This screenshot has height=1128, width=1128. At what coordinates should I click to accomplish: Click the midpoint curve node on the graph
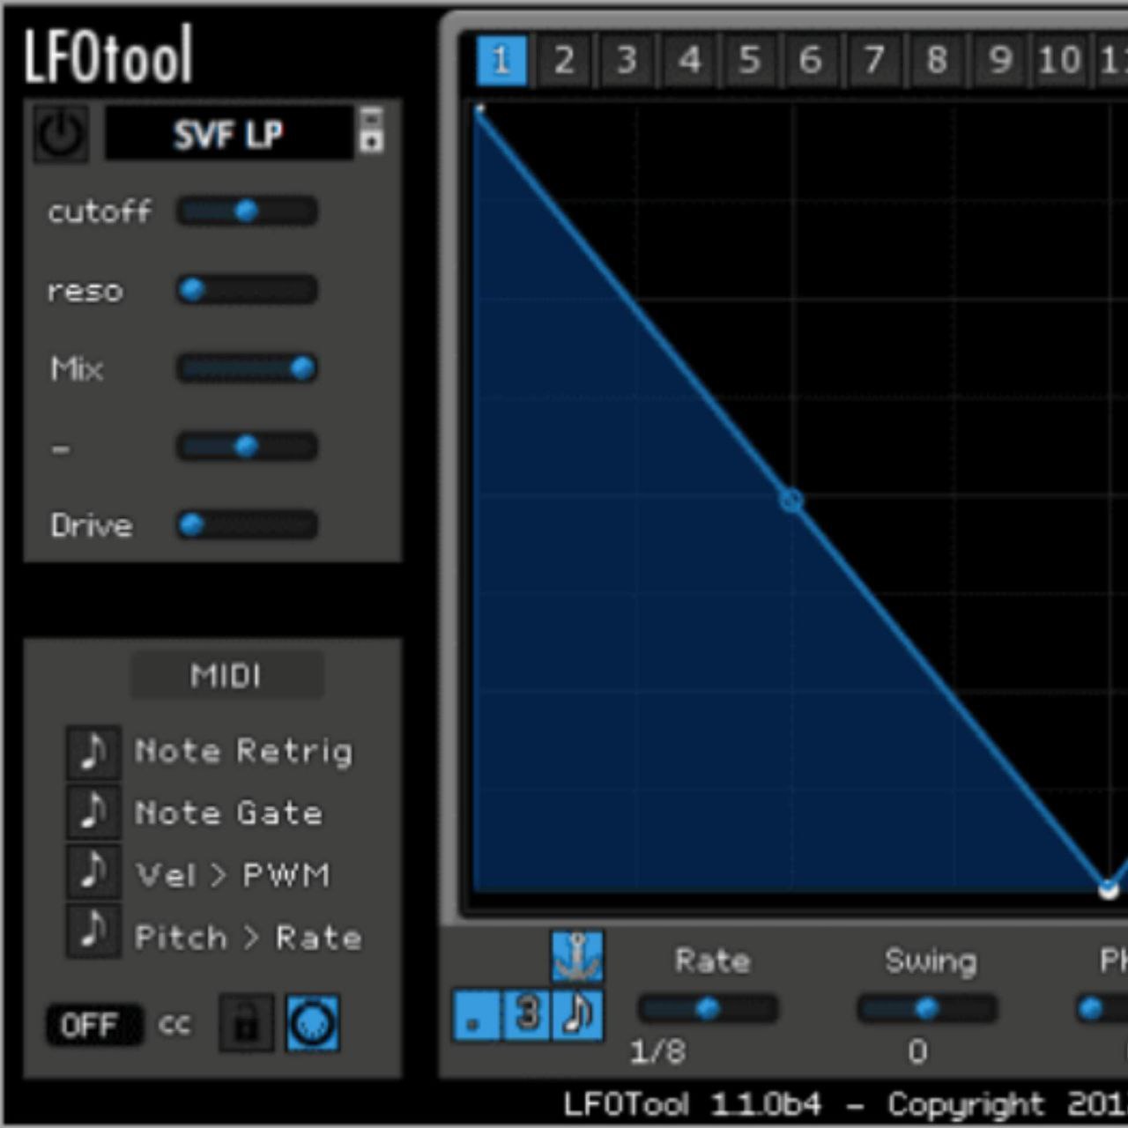[x=791, y=501]
